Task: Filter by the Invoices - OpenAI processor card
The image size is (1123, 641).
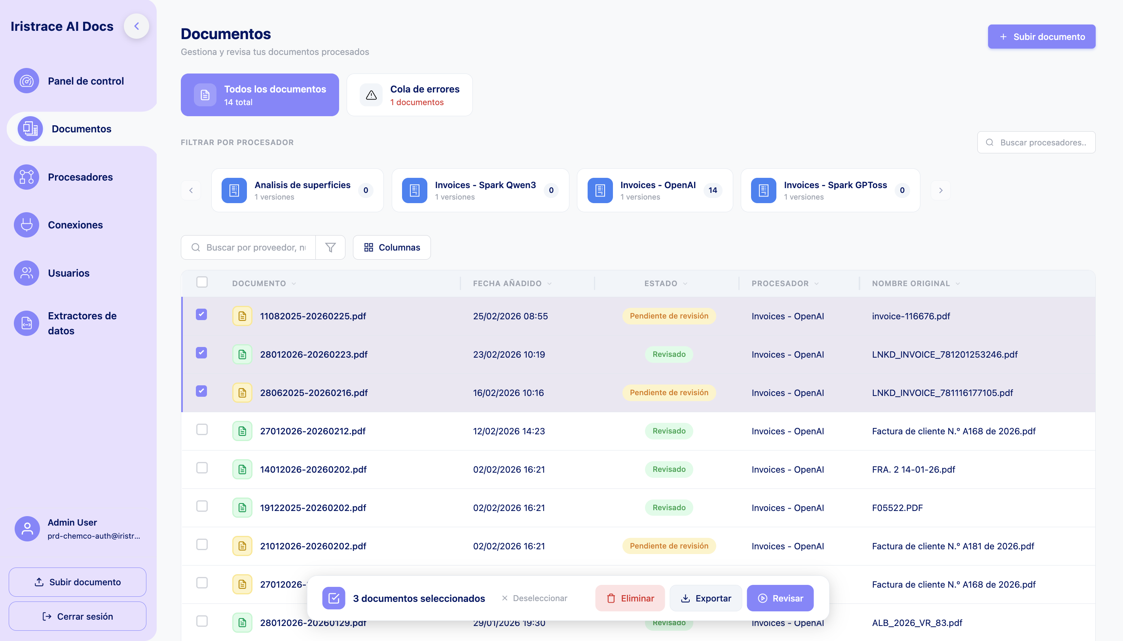Action: click(x=654, y=190)
